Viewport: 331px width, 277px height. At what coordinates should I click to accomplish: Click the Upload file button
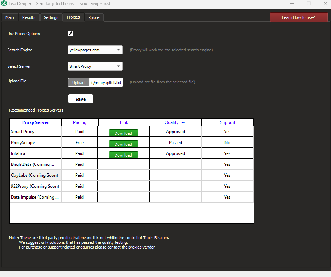(78, 82)
